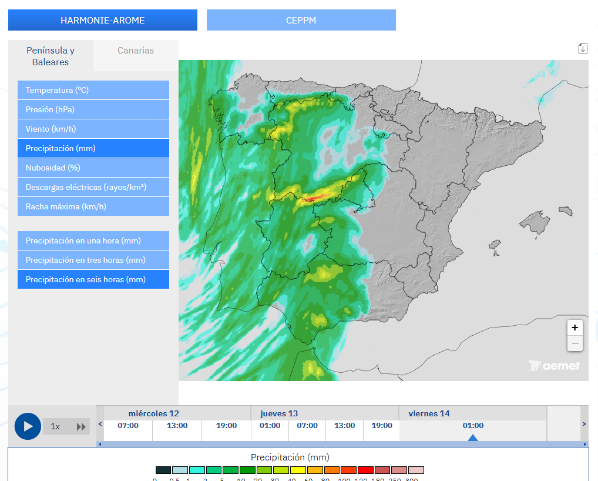Viewport: 598px width, 481px height.
Task: Click the blue triangle timeline position marker
Action: [473, 437]
